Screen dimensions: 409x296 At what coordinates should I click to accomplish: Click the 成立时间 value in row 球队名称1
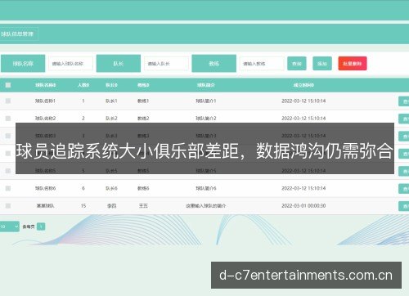point(303,101)
